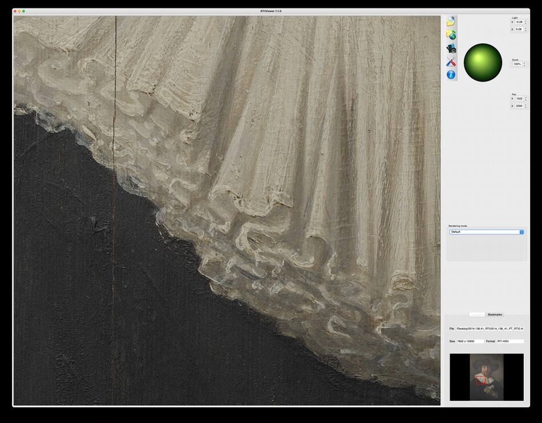This screenshot has height=423, width=542.
Task: Click the navigator thumbnail of the portrait
Action: [x=486, y=377]
